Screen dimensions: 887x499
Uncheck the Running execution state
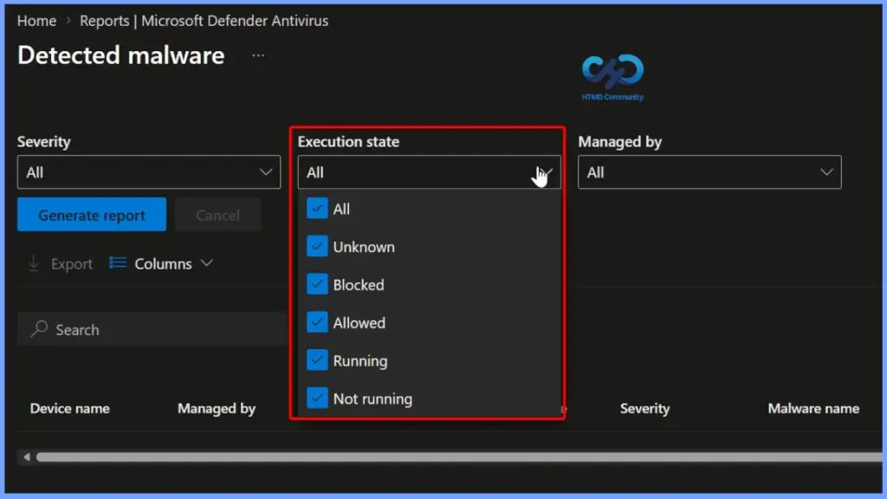click(x=317, y=360)
